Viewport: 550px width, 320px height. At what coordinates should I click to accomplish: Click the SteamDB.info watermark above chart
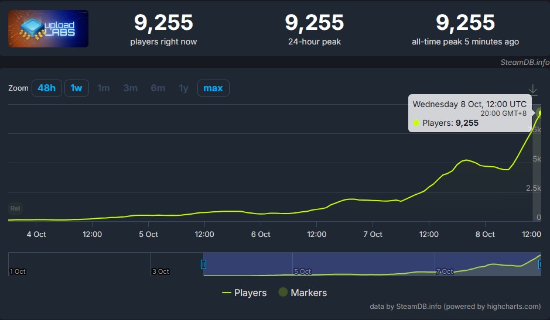pos(524,62)
